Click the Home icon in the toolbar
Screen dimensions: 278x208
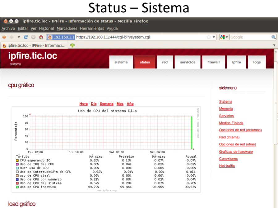click(x=41, y=37)
